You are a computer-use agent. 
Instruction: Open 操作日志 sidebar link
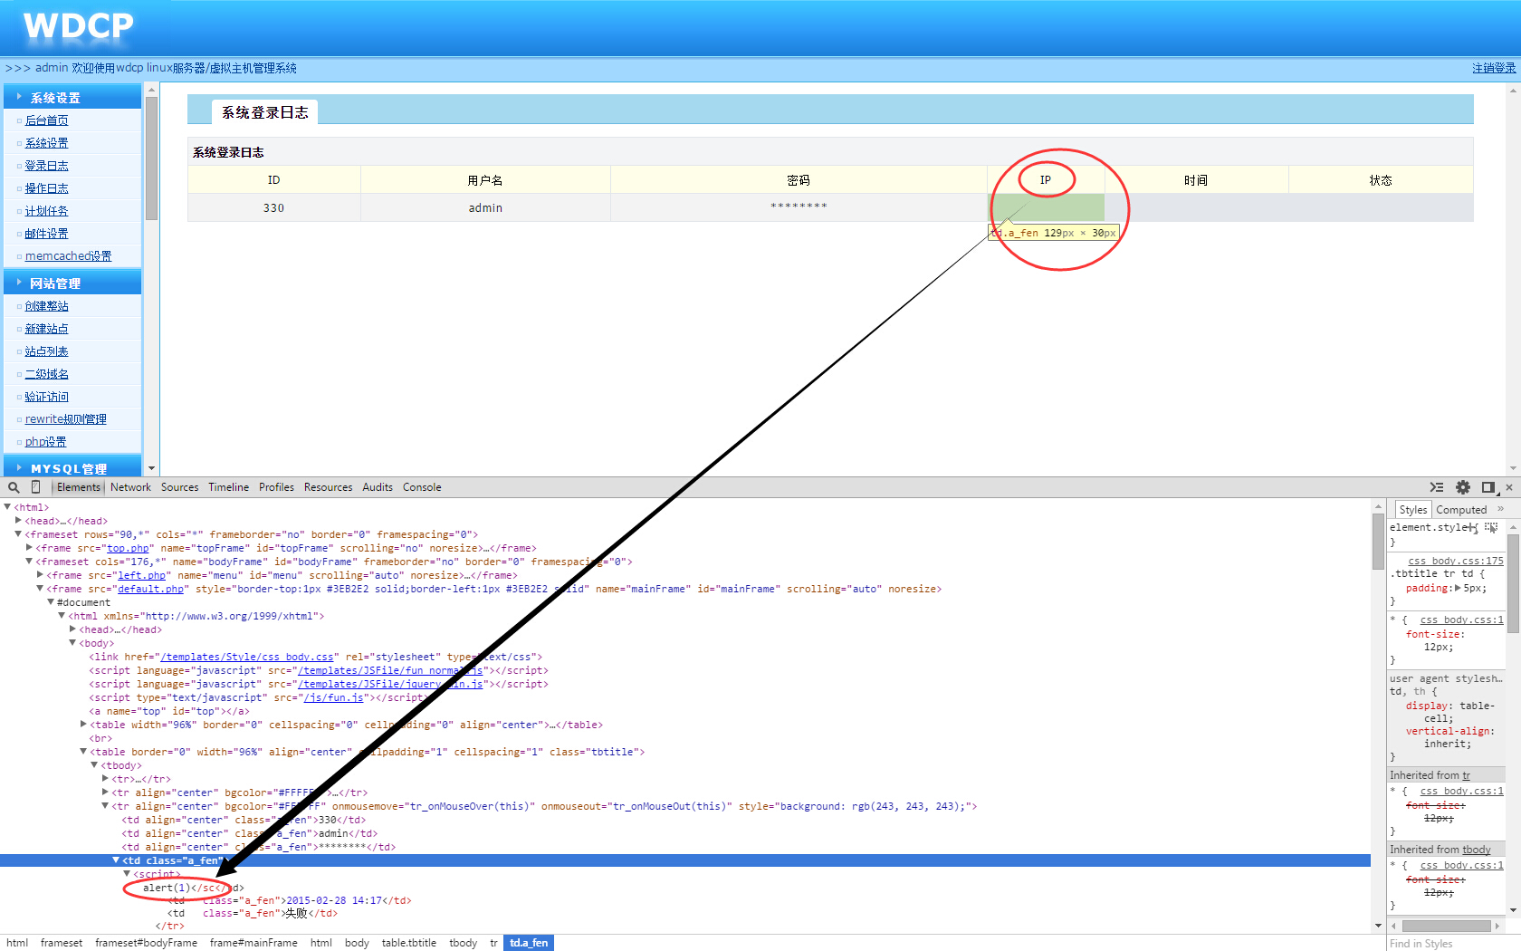point(46,188)
